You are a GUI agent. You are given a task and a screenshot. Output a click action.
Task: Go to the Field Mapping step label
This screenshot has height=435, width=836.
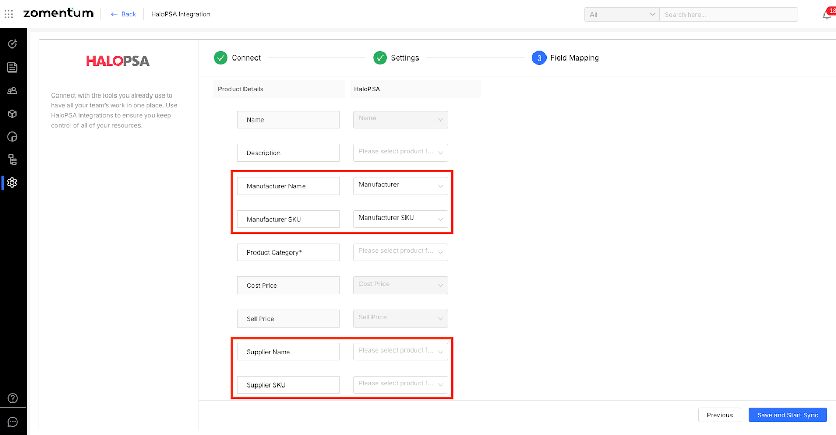pos(575,58)
